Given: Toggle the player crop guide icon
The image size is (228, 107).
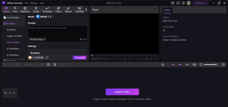Looking at the screenshot, I should point(151,59).
